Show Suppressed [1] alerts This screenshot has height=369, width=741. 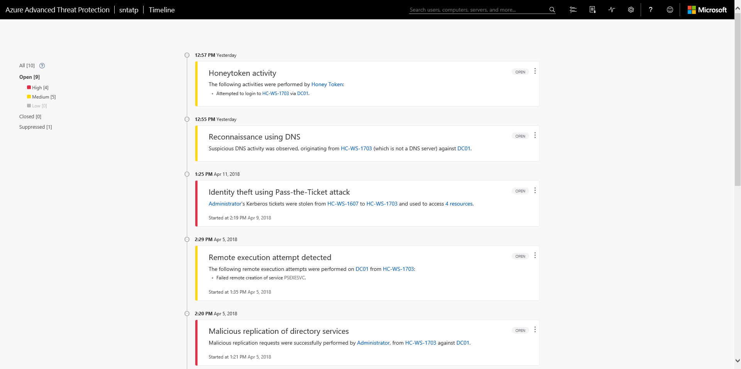click(x=36, y=127)
